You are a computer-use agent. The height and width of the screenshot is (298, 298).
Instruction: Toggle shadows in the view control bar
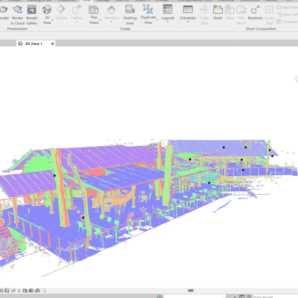(7, 290)
